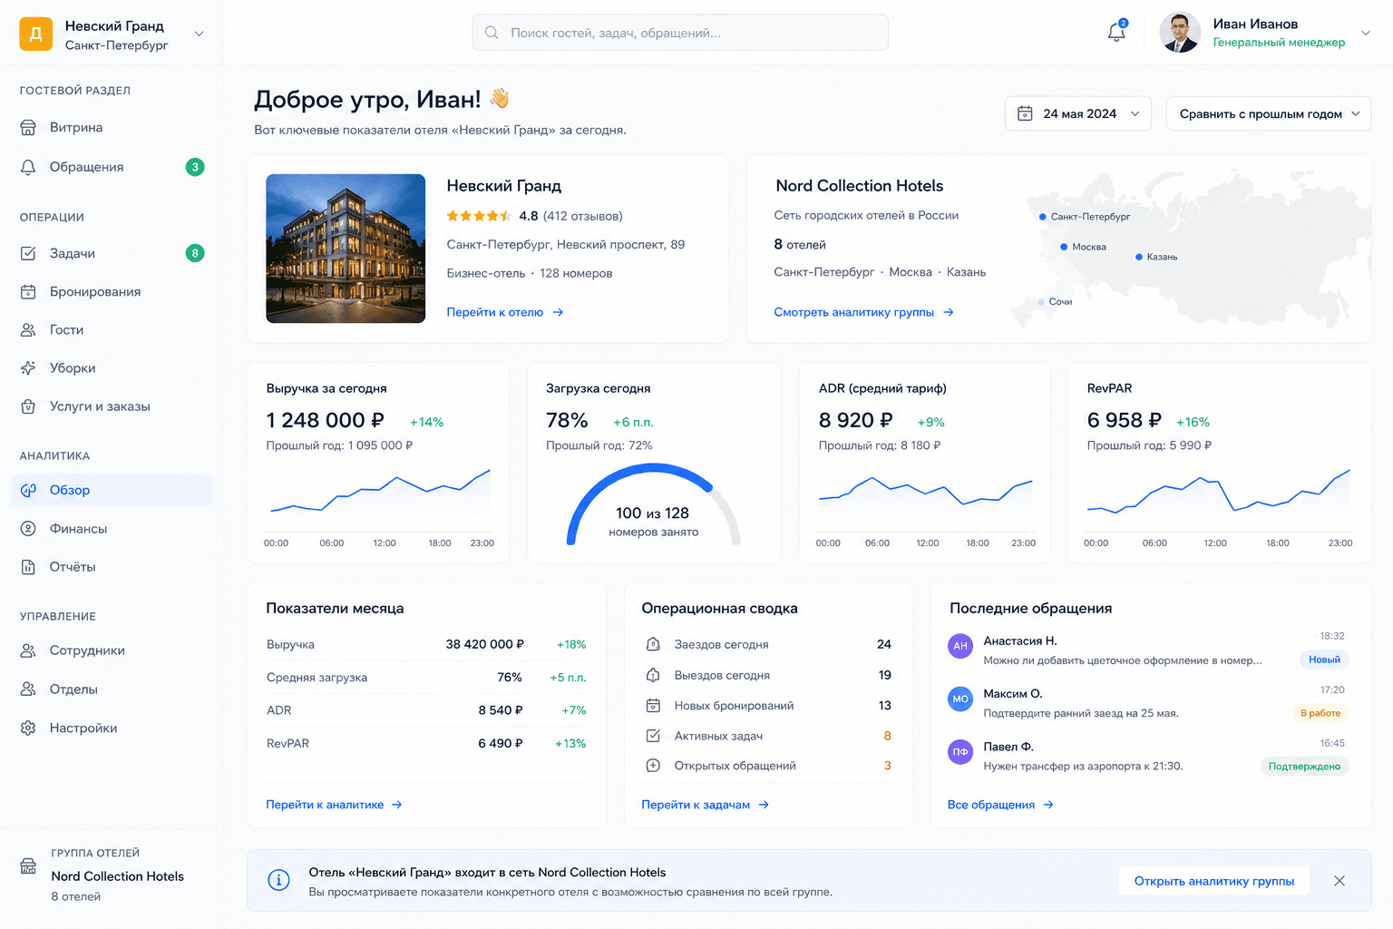The width and height of the screenshot is (1393, 929).
Task: Click the Финансы coin icon
Action: tap(28, 529)
